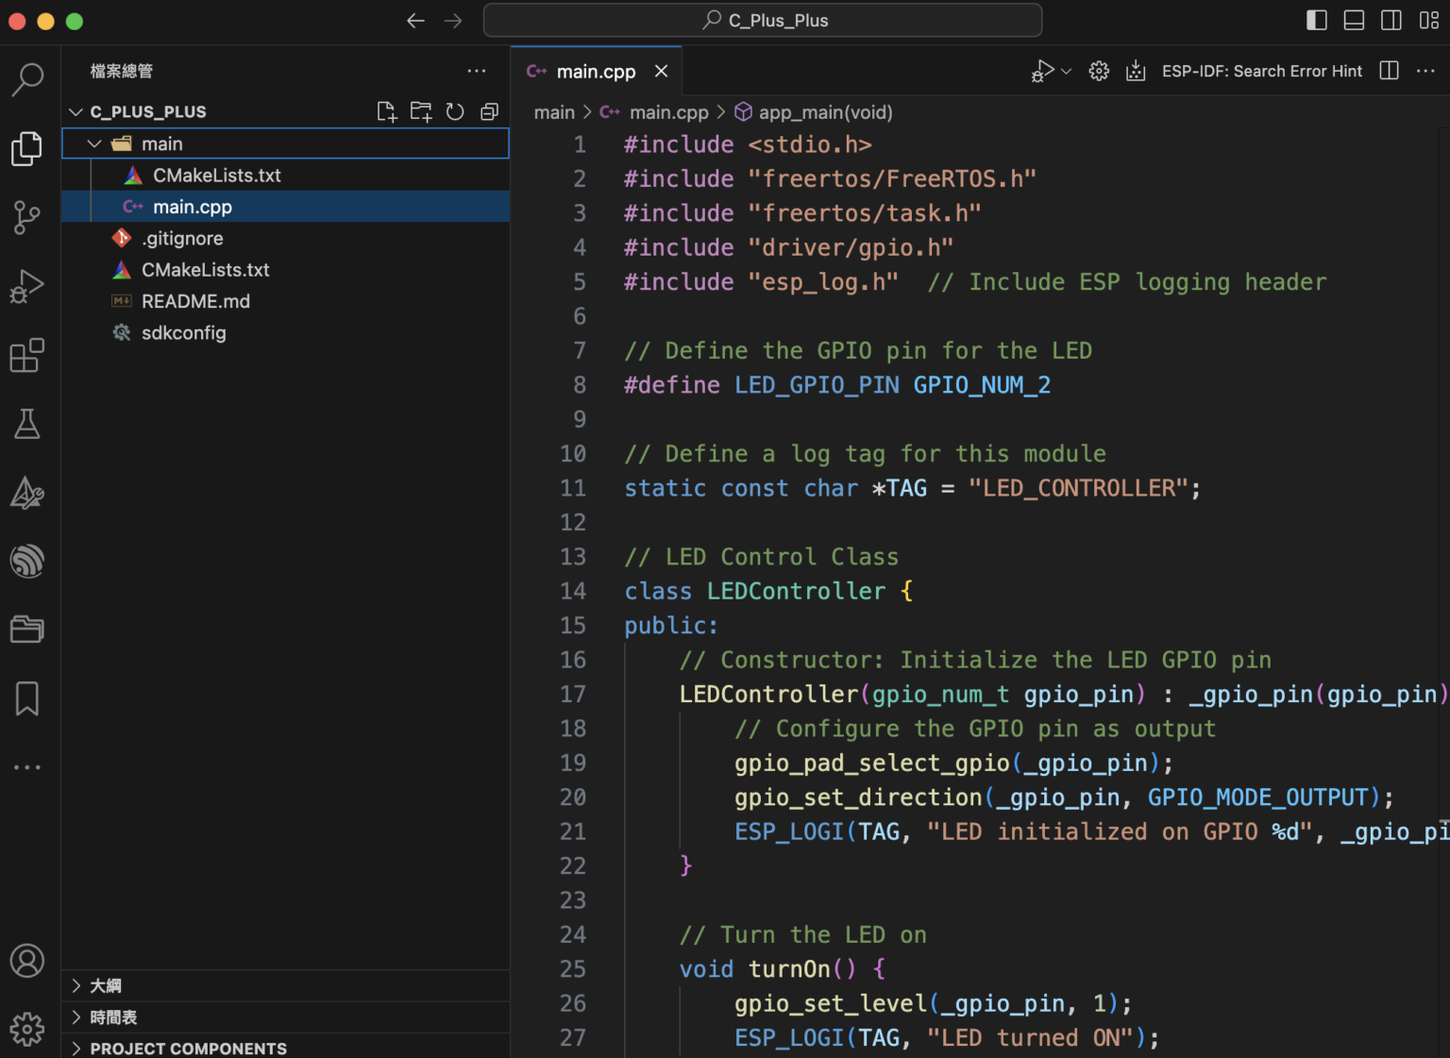Open the run button dropdown arrow

[1067, 71]
